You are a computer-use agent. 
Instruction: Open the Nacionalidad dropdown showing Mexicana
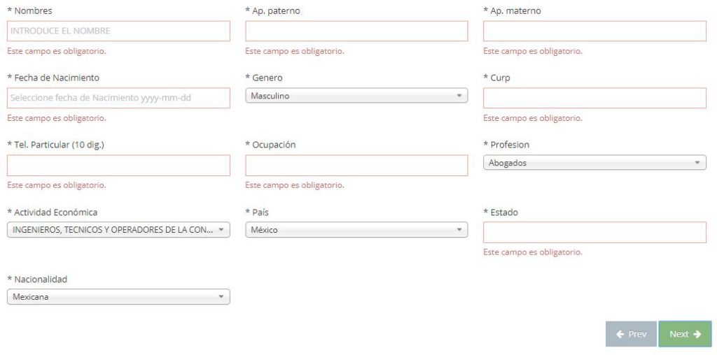(x=112, y=297)
